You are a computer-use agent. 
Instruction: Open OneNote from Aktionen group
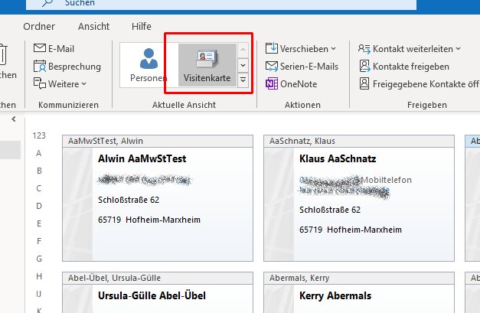[273, 83]
